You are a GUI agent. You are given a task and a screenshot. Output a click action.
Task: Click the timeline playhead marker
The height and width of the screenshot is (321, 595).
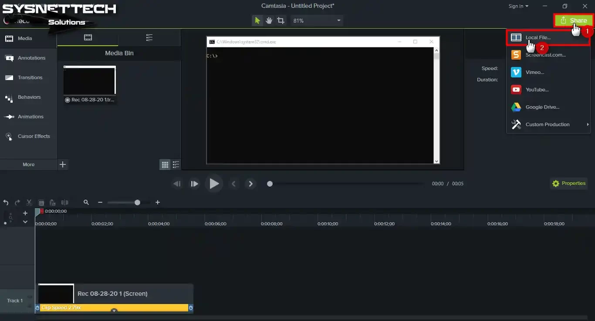(38, 211)
